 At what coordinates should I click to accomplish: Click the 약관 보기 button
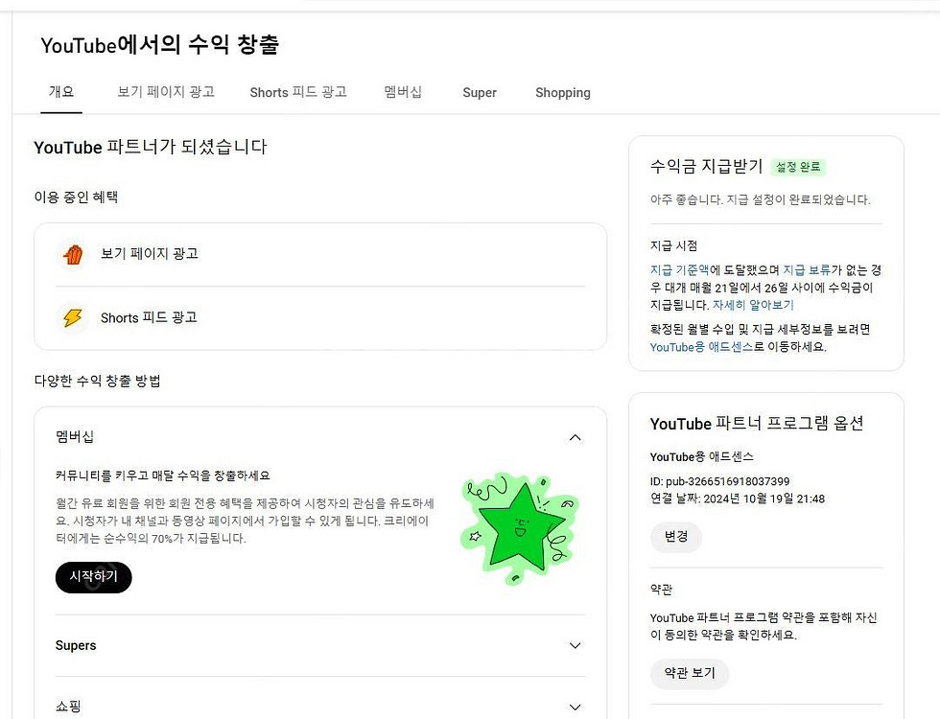690,673
